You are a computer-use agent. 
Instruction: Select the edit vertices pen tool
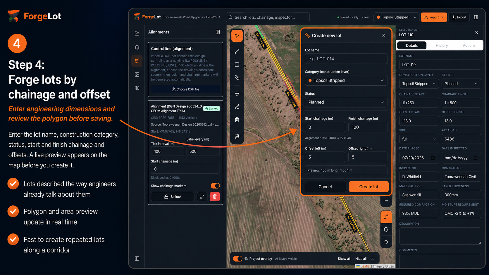[237, 107]
